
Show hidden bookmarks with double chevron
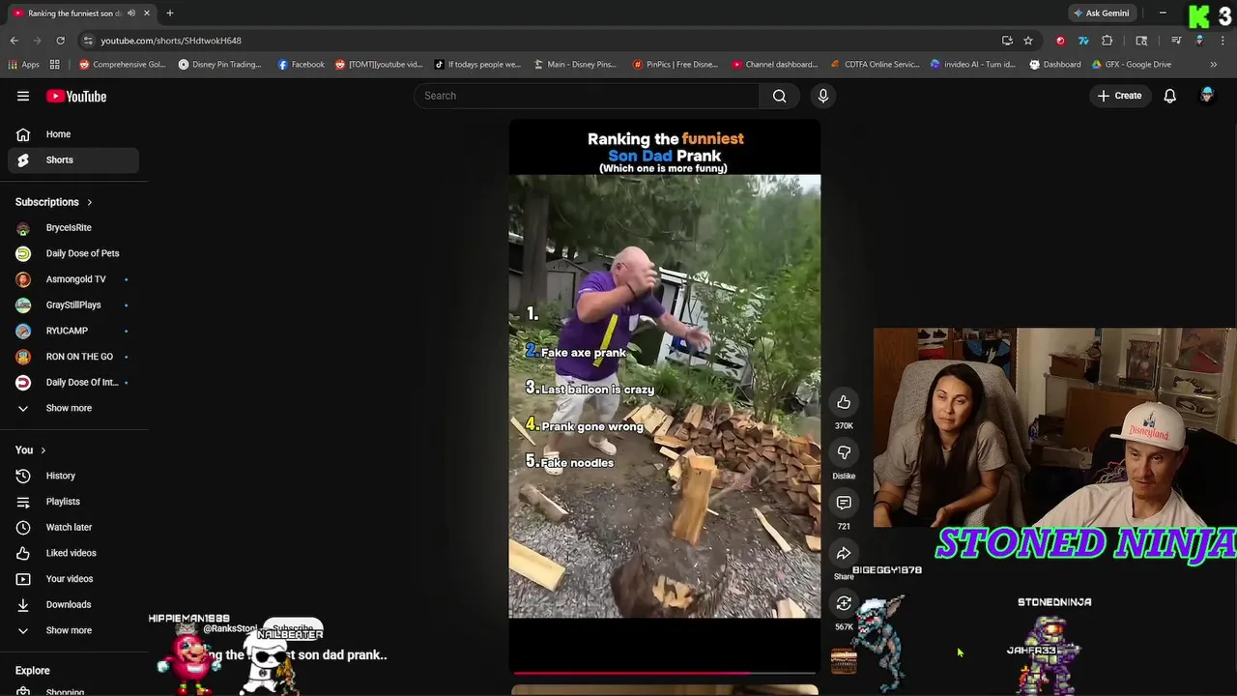[1214, 65]
